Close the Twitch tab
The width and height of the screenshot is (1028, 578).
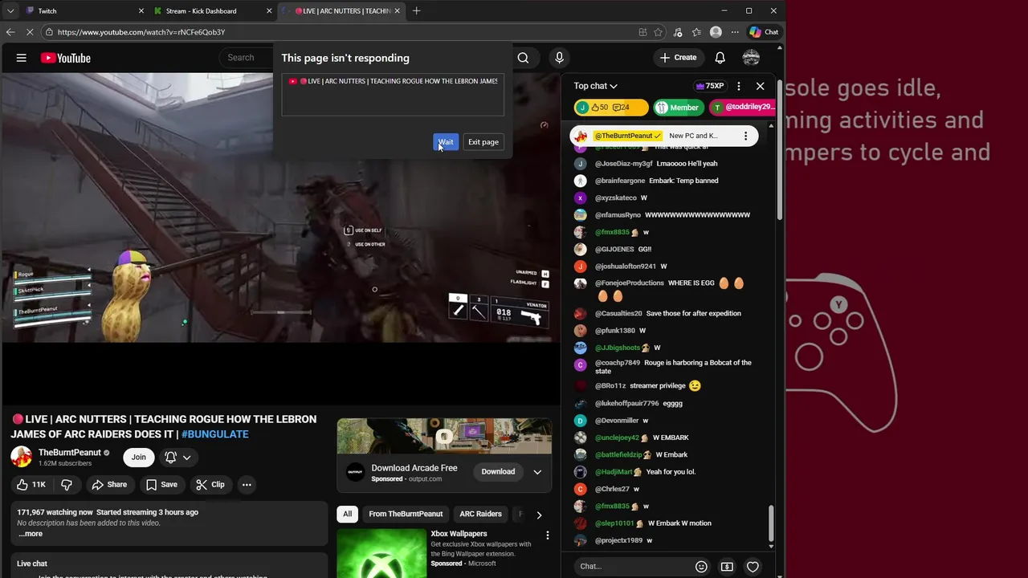coord(141,11)
